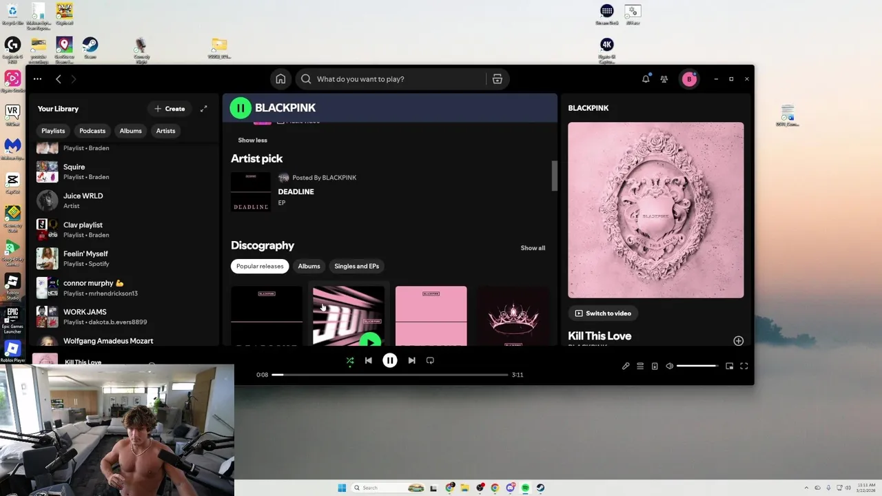The width and height of the screenshot is (882, 496).
Task: Select Singles and EPs filter
Action: pyautogui.click(x=356, y=266)
